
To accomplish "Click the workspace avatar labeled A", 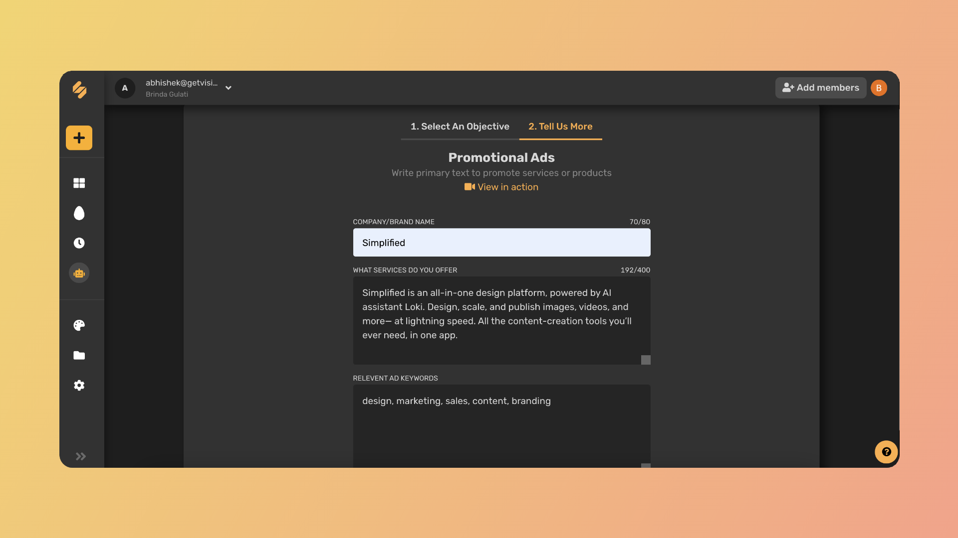I will (125, 88).
